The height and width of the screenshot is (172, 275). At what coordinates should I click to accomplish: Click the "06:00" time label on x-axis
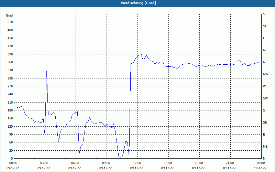pos(76,163)
